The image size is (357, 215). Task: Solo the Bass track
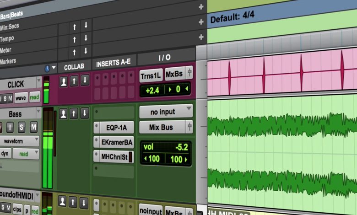[x=22, y=128]
